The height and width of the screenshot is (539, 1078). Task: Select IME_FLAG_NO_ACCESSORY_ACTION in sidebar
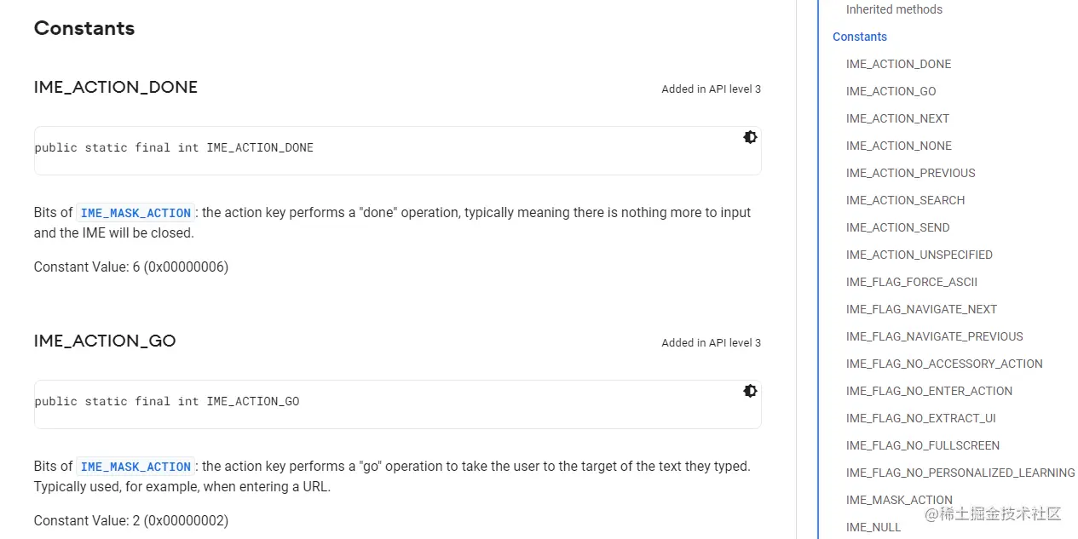tap(944, 364)
